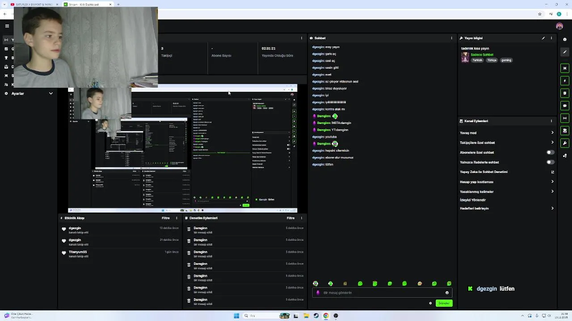Toggle the wrench widget icon in sidebar
572x321 pixels.
coord(565,143)
